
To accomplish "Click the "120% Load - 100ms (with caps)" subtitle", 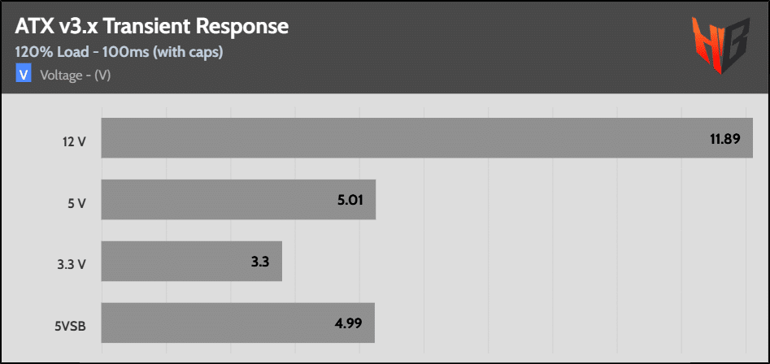I will click(x=119, y=52).
